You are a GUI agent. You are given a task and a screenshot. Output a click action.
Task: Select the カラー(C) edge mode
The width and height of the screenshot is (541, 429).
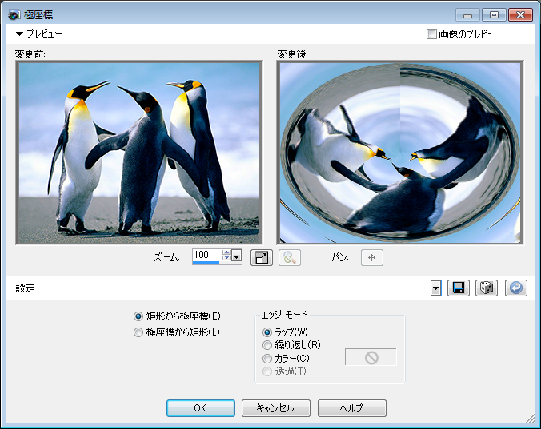(x=267, y=359)
